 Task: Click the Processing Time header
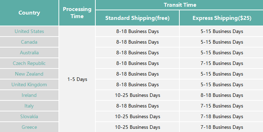click(77, 13)
